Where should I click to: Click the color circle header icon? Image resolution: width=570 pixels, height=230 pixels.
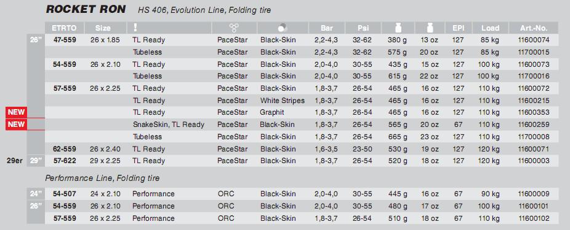click(282, 28)
